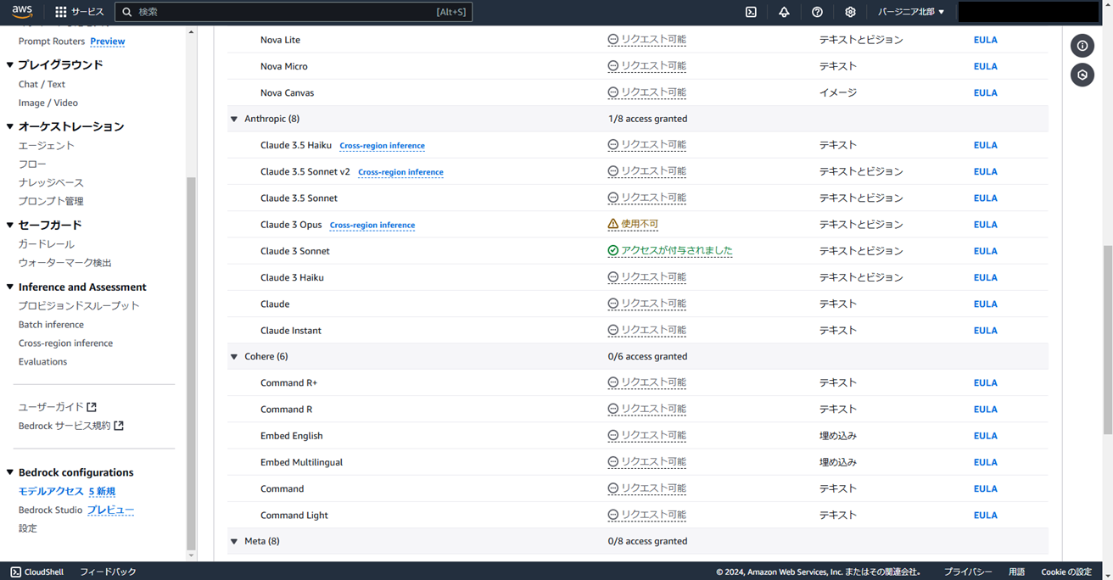Click the status icon beside Command R+
Image resolution: width=1113 pixels, height=580 pixels.
612,382
